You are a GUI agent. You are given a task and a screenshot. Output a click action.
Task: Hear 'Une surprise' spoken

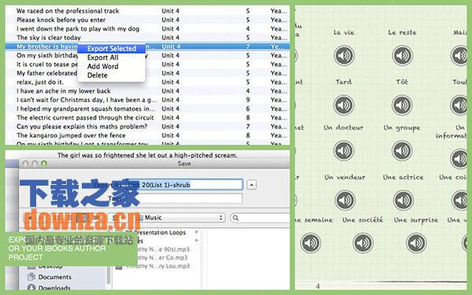point(416,242)
